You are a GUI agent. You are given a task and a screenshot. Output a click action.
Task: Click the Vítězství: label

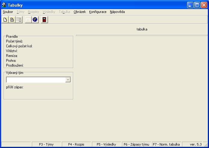(x=12, y=51)
